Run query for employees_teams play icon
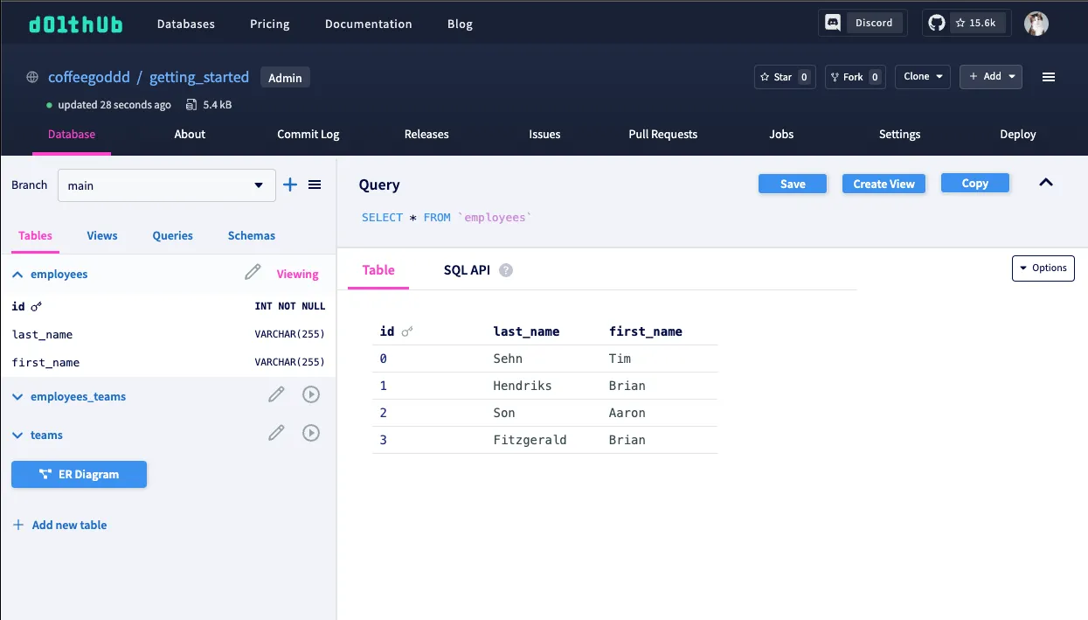 point(311,395)
